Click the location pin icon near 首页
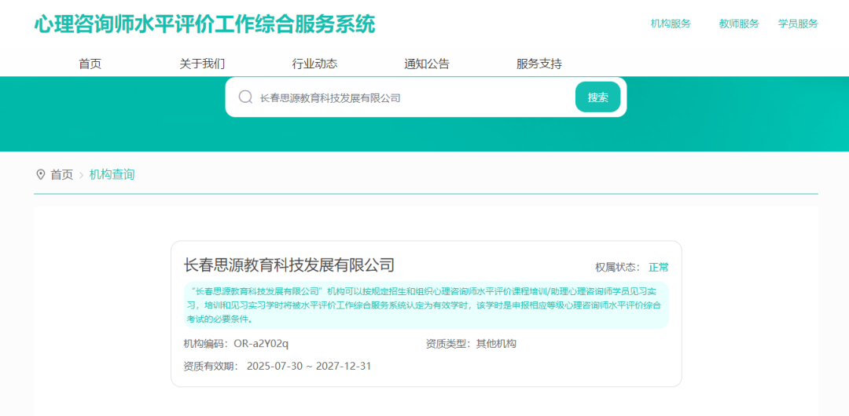Viewport: 849px width, 416px height. [x=40, y=175]
